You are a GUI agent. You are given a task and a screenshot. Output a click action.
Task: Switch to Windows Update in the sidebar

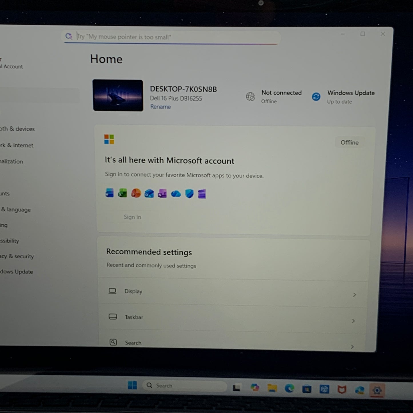(16, 272)
